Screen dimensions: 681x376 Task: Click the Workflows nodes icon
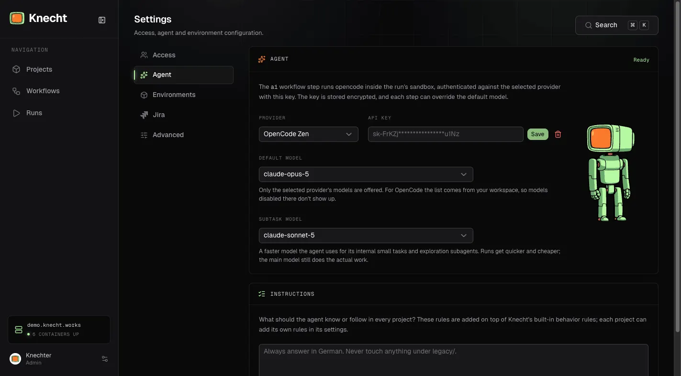pyautogui.click(x=16, y=91)
